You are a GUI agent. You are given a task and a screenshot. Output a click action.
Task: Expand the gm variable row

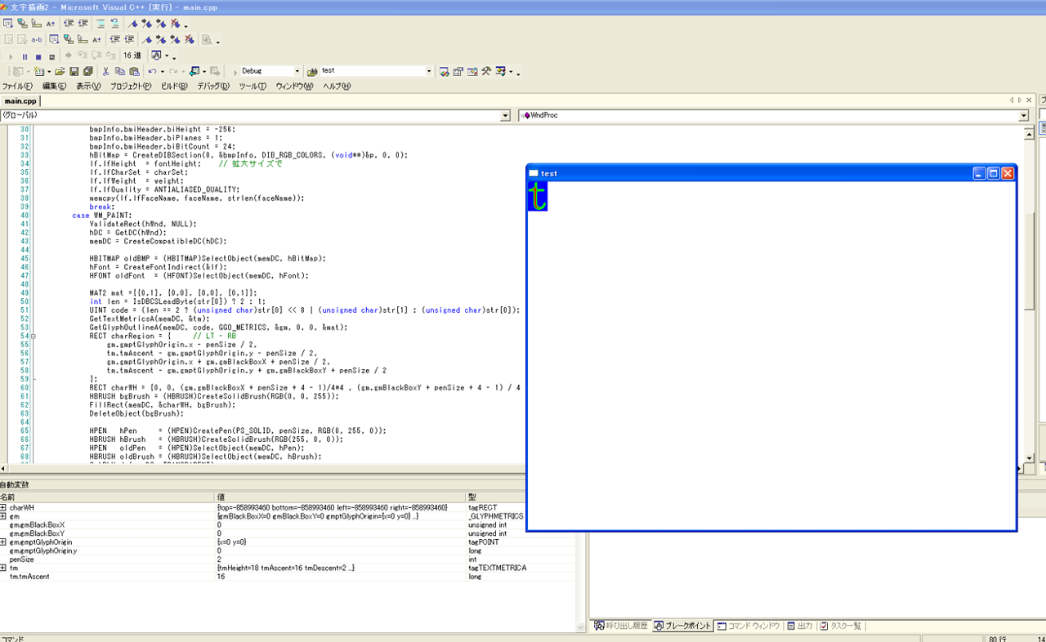coord(3,516)
